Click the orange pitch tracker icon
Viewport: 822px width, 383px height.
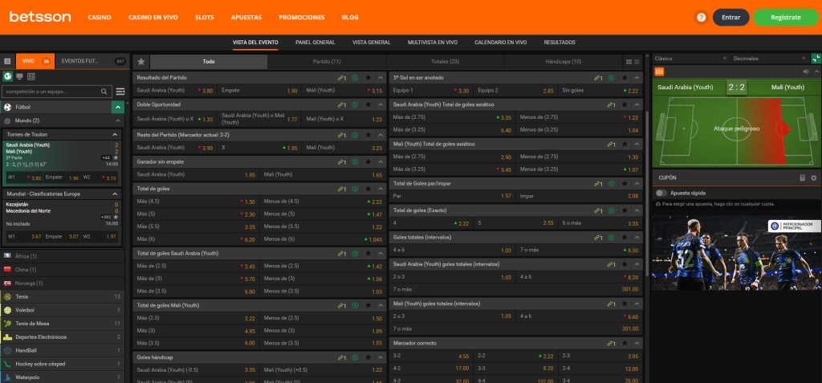[x=660, y=71]
